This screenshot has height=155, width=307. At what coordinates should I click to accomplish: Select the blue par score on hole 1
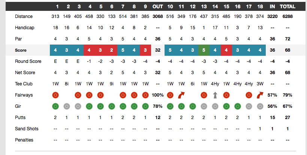[x=55, y=50]
